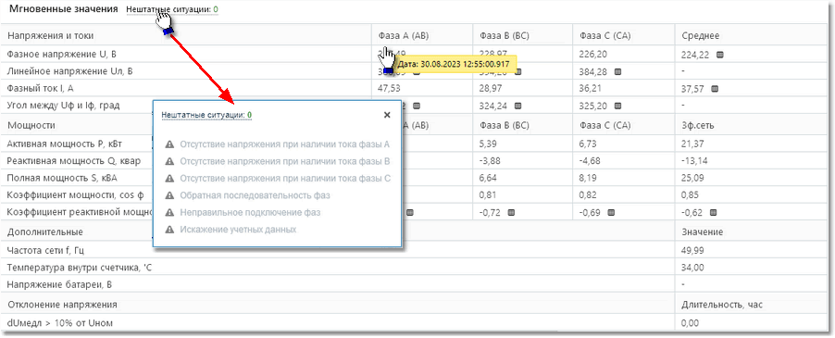Click the info icon next to average current 37,57
This screenshot has width=835, height=338.
point(715,88)
